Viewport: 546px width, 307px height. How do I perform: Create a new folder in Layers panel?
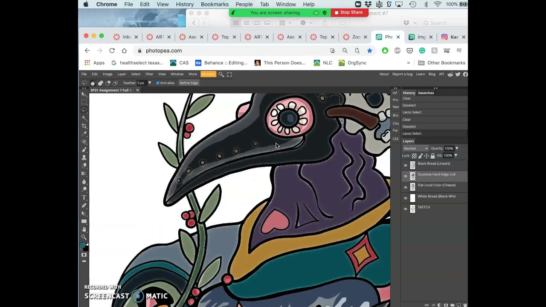pyautogui.click(x=452, y=305)
